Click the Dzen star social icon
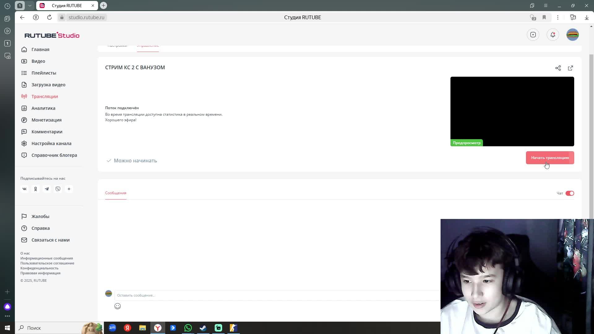The image size is (594, 334). pos(69,189)
